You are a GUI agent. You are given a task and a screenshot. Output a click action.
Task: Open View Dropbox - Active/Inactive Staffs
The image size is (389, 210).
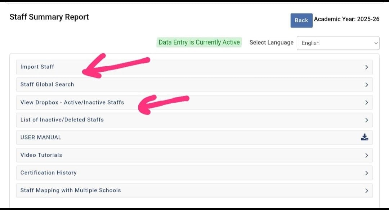[x=72, y=102]
